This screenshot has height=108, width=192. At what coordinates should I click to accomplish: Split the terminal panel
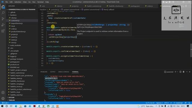180,72
